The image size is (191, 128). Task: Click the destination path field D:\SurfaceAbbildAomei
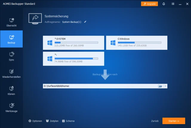(100, 86)
